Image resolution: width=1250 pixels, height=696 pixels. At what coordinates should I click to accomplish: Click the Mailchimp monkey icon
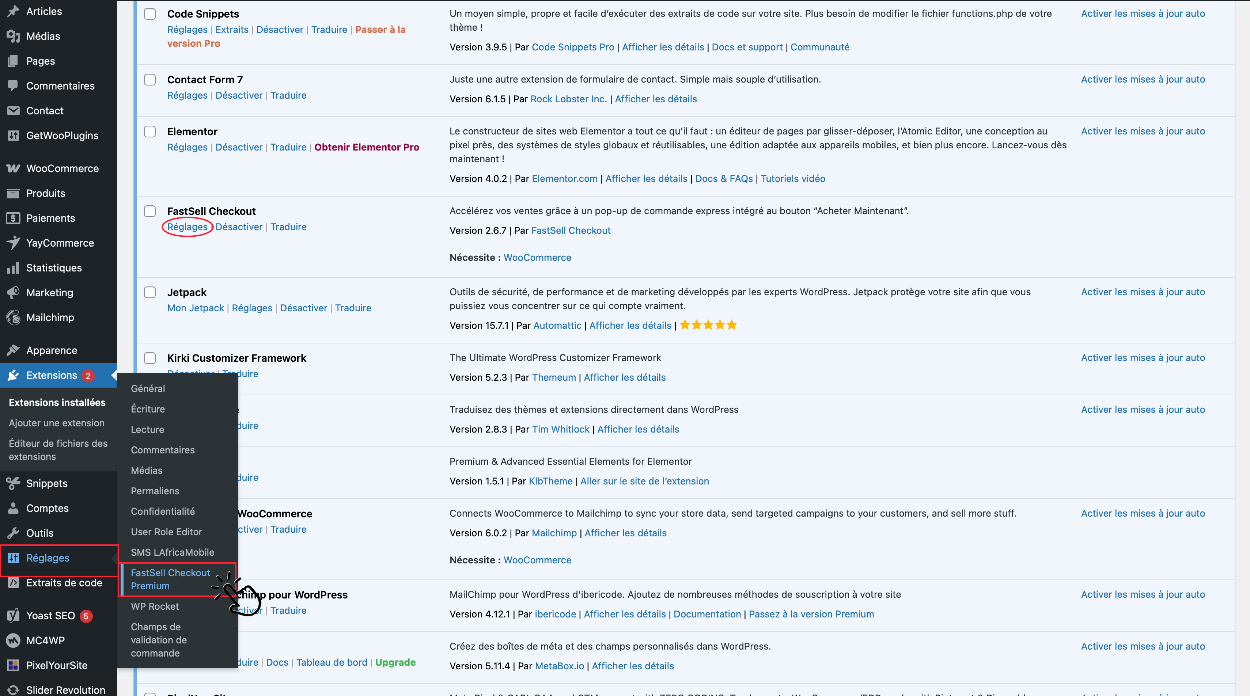[x=13, y=317]
